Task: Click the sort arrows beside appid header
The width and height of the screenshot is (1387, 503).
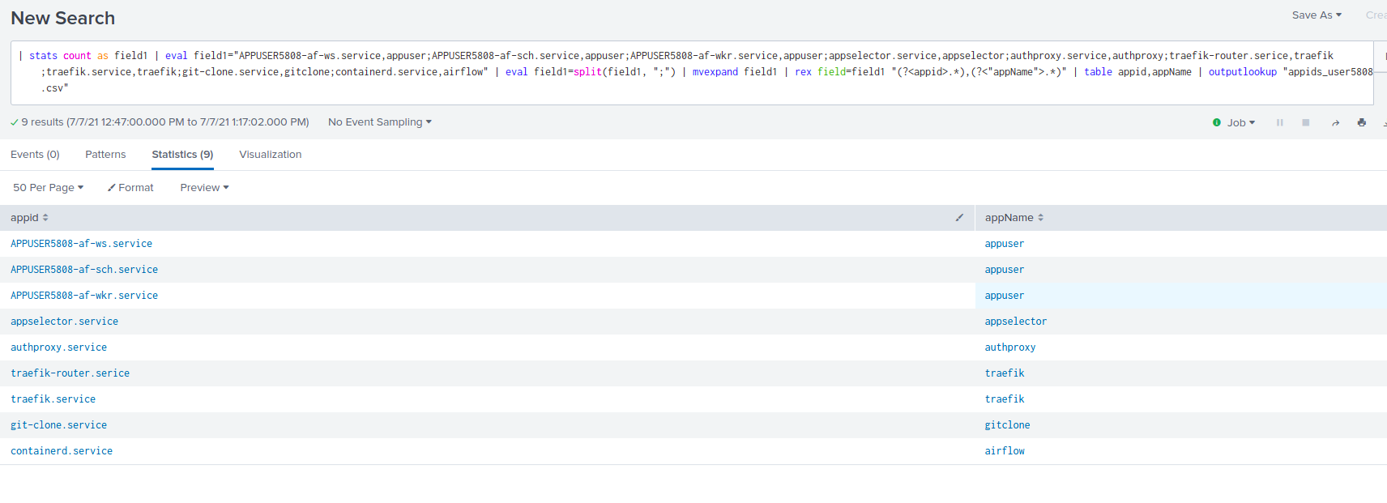Action: 45,218
